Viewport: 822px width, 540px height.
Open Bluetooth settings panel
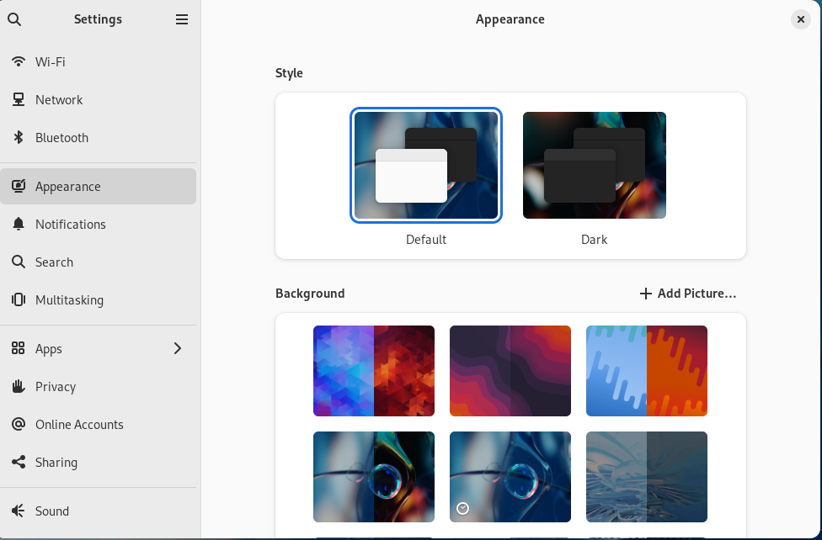pos(98,137)
